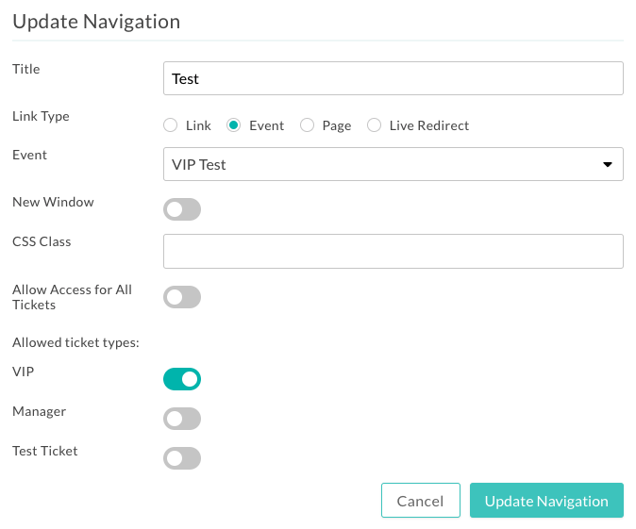
Task: Enable the New Window toggle
Action: (182, 209)
